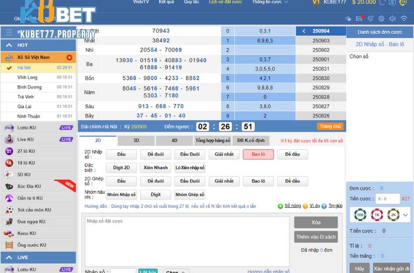
Task: Open the Keno KU balls icon
Action: 9,233
